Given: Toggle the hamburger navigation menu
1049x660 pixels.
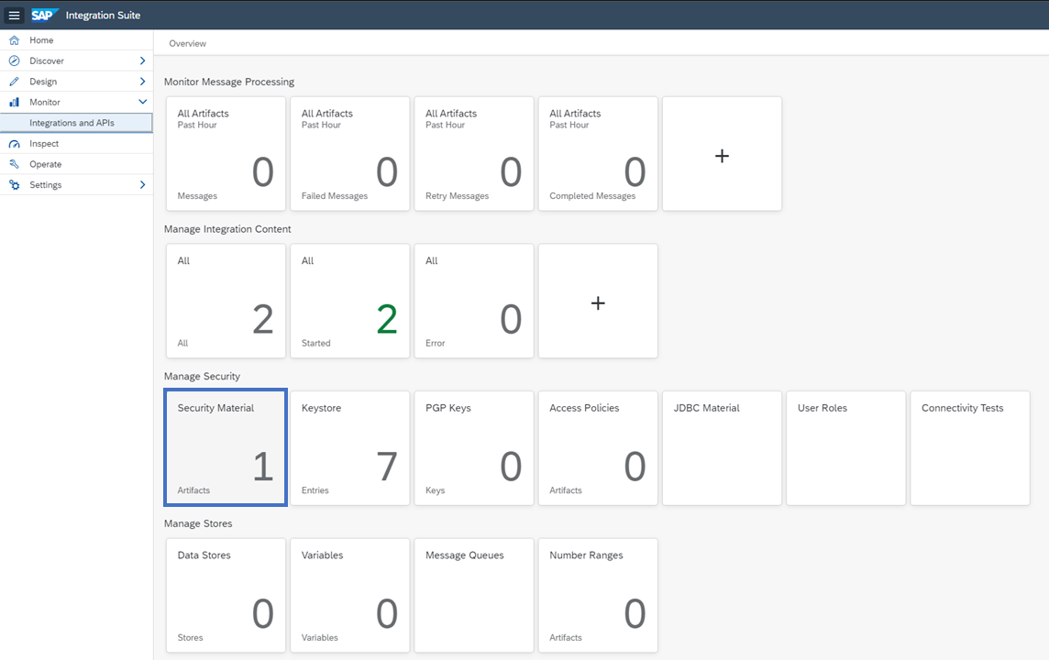Looking at the screenshot, I should point(14,15).
